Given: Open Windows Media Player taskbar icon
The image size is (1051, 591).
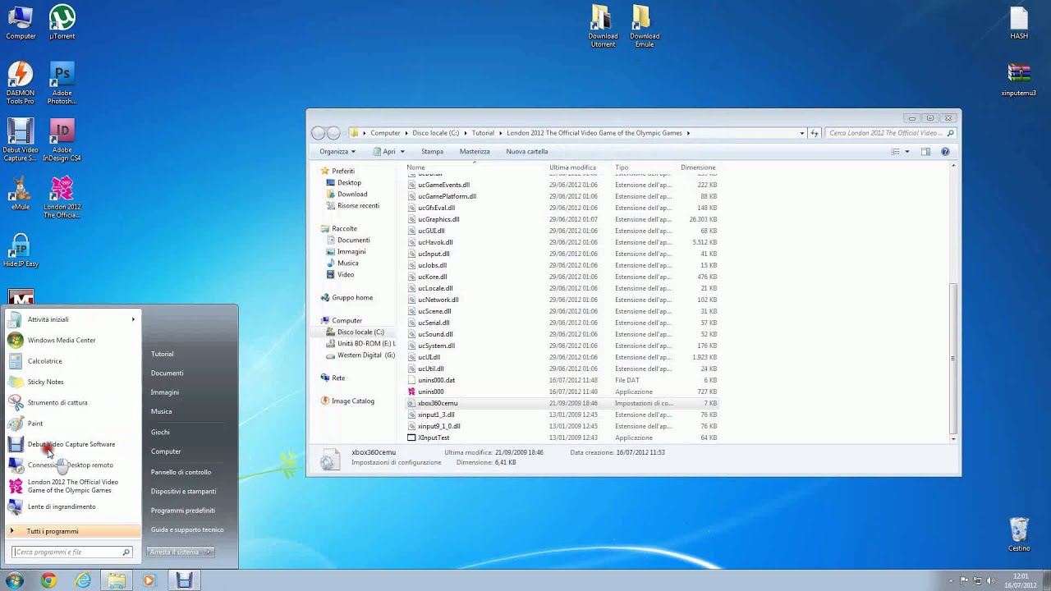Looking at the screenshot, I should click(149, 580).
